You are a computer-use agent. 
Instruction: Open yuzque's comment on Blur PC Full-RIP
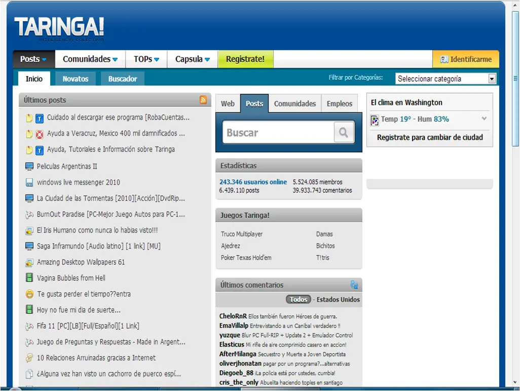pos(297,335)
